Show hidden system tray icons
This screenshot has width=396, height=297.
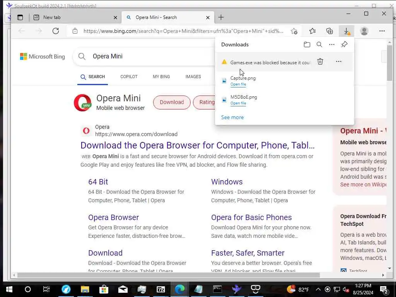coord(318,289)
